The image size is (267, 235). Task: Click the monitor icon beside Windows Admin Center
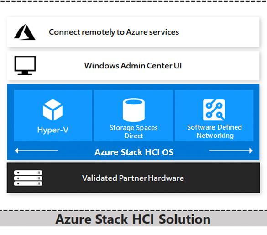coord(25,65)
